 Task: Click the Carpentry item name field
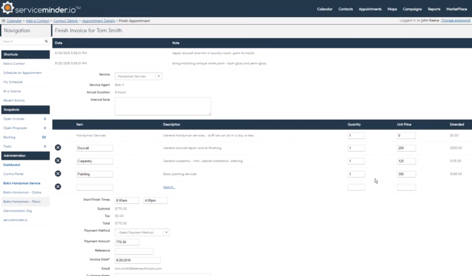tap(94, 161)
